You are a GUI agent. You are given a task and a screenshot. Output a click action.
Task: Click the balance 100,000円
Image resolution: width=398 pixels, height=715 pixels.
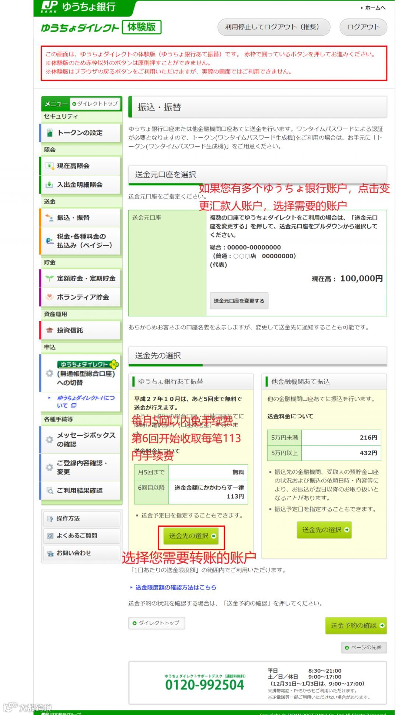[x=361, y=278]
